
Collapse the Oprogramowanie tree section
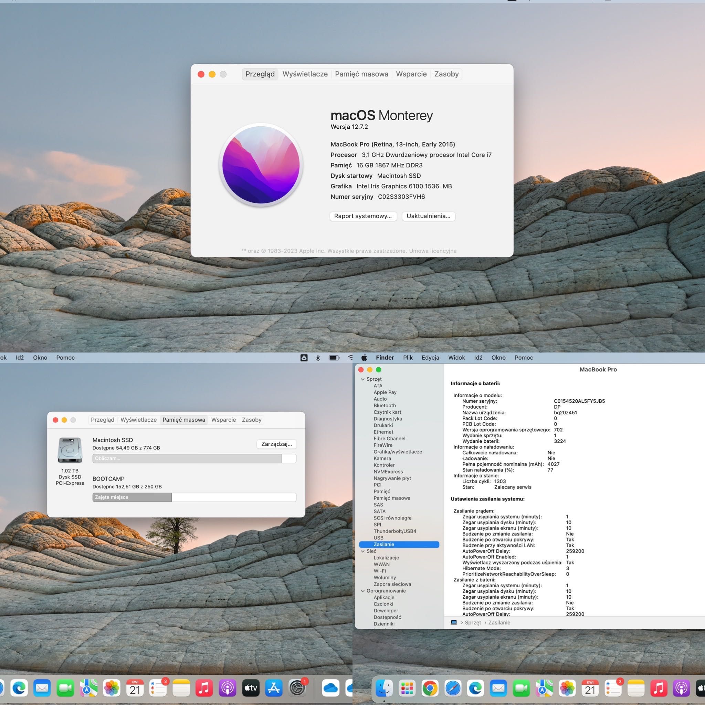click(x=363, y=591)
